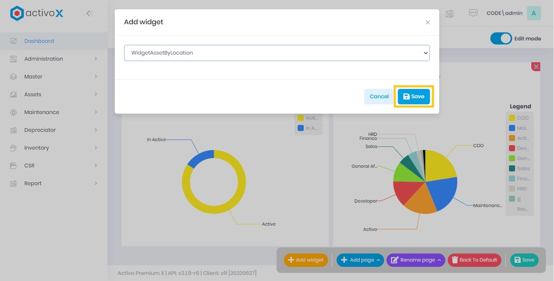
Task: Click the COO yellow legend swatch
Action: [x=512, y=118]
